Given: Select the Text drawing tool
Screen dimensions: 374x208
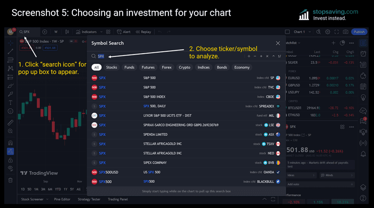Looking at the screenshot, I should 10,103.
